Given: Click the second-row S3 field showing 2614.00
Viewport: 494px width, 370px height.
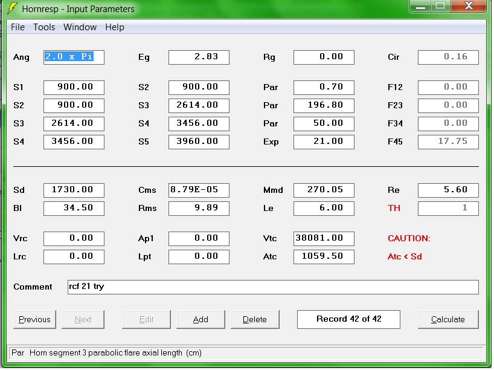Looking at the screenshot, I should 199,106.
